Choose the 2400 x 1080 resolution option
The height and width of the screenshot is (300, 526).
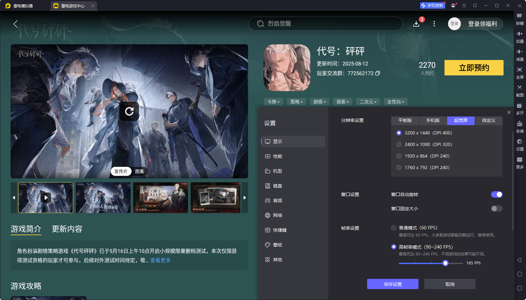[x=399, y=144]
